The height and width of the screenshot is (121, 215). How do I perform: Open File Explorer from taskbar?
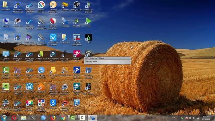tap(24, 118)
